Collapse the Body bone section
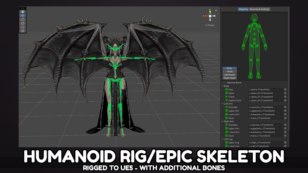 pyautogui.click(x=223, y=86)
